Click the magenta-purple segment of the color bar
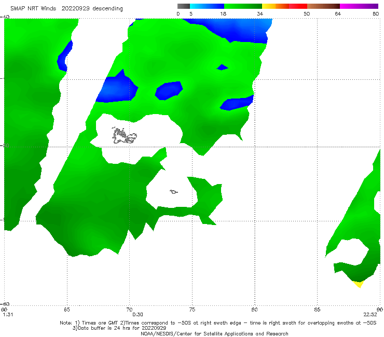The height and width of the screenshot is (337, 384). 359,6
